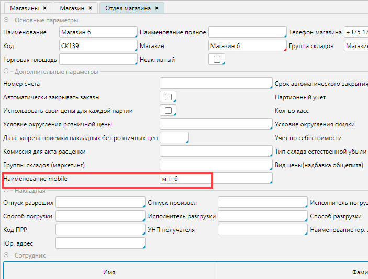Image resolution: width=368 pixels, height=279 pixels.
Task: Click the Имя column header
Action: tap(109, 272)
